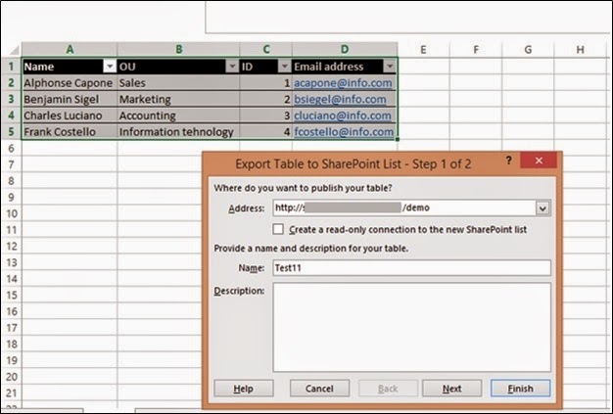Screen dimensions: 613x414
Task: Close the Export Table dialog
Action: [x=539, y=161]
